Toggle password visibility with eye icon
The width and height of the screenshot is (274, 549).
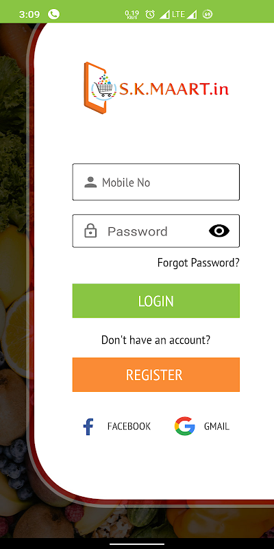point(219,231)
